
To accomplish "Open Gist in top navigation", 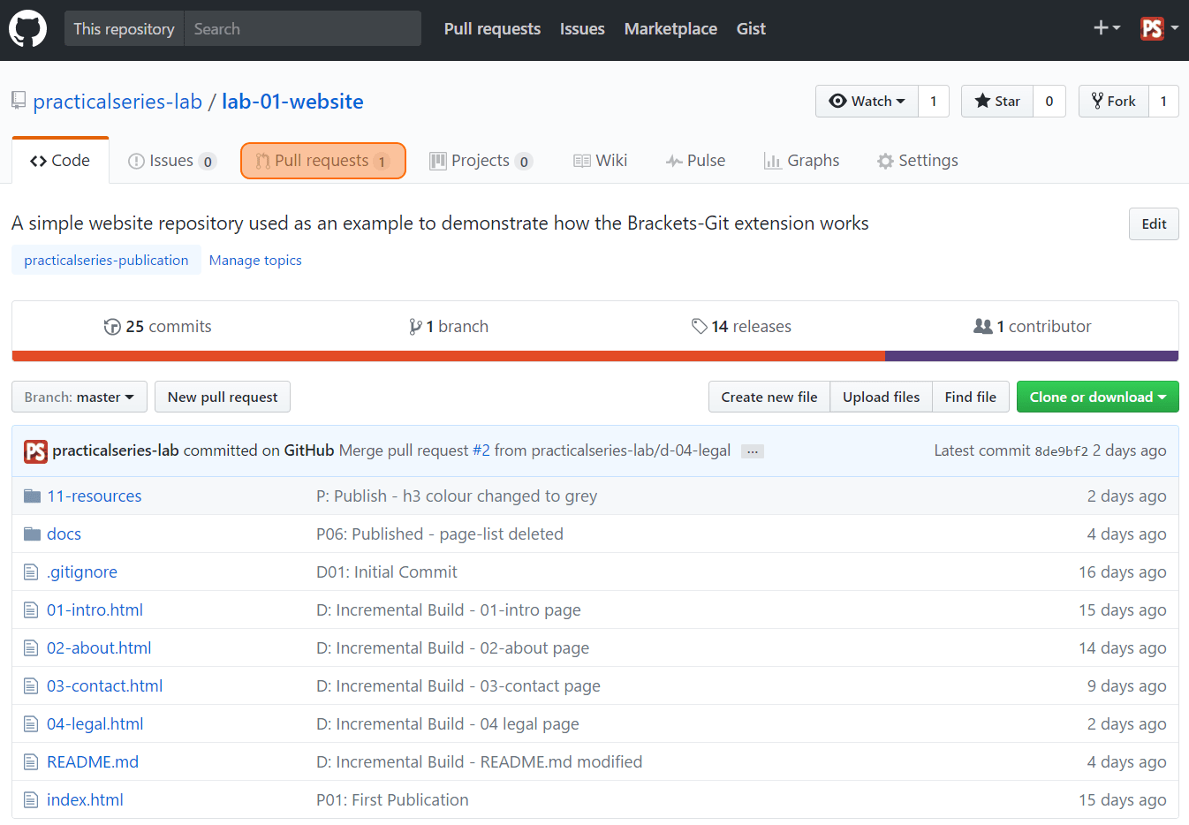I will pos(751,29).
